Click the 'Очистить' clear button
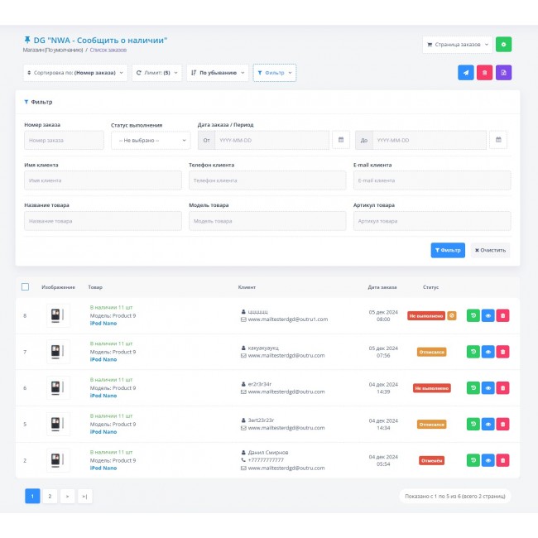538x538 pixels. (490, 250)
